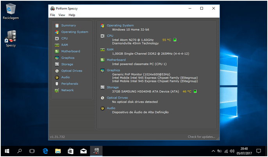Open the Speccy desktop shortcut
This screenshot has width=268, height=157.
11,38
